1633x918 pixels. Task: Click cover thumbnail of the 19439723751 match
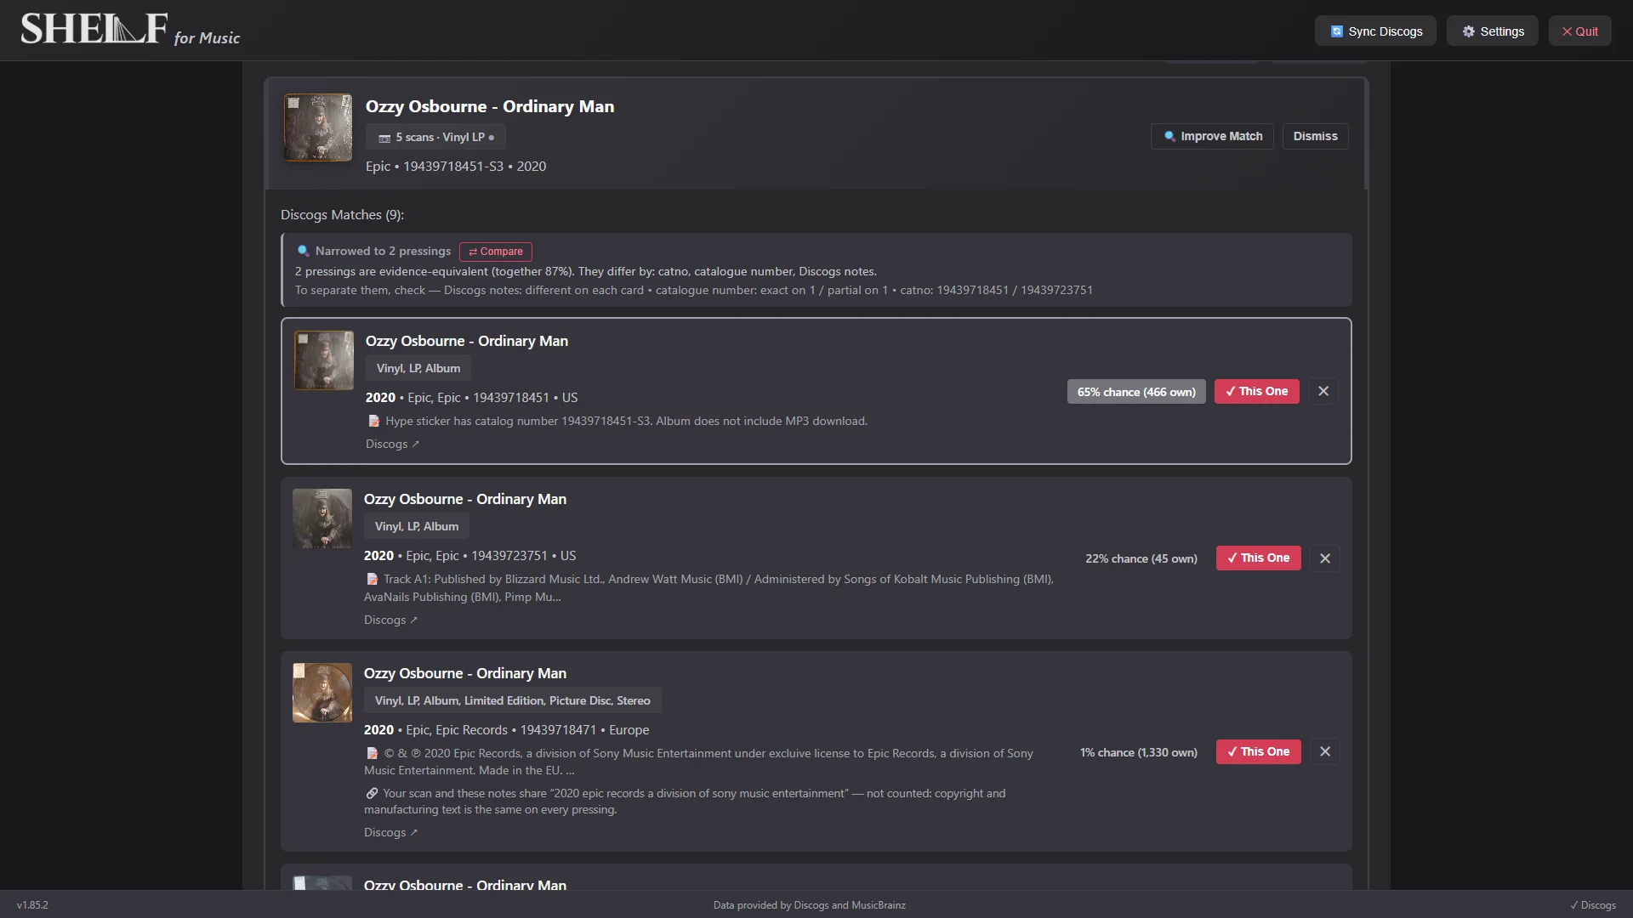(x=322, y=518)
